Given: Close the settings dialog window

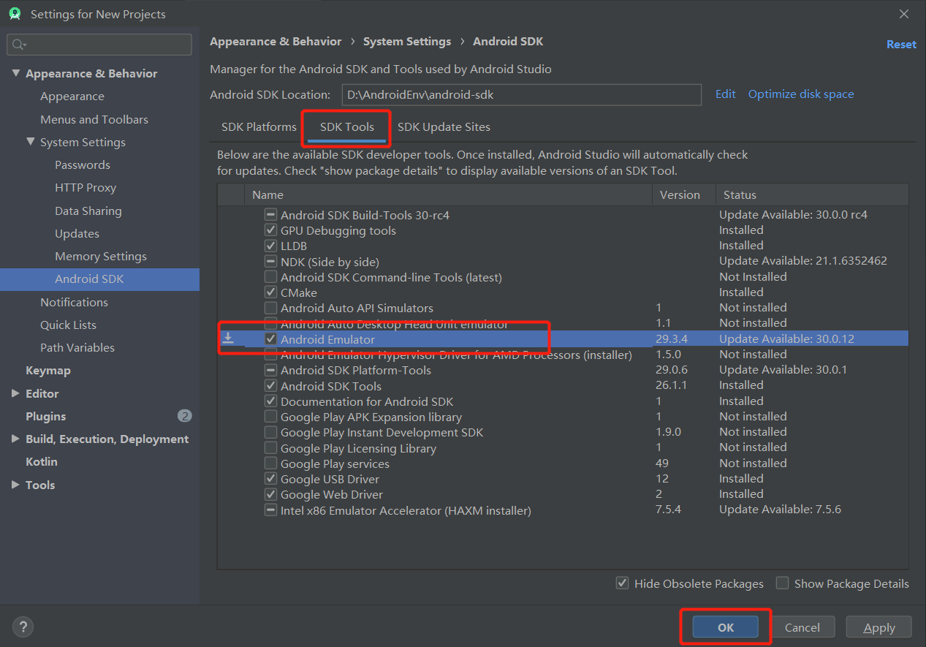Looking at the screenshot, I should (904, 14).
